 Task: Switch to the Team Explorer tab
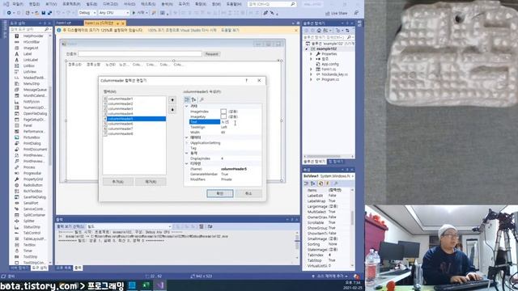336,162
